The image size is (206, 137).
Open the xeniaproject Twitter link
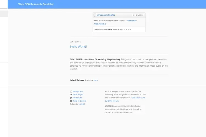77,98
